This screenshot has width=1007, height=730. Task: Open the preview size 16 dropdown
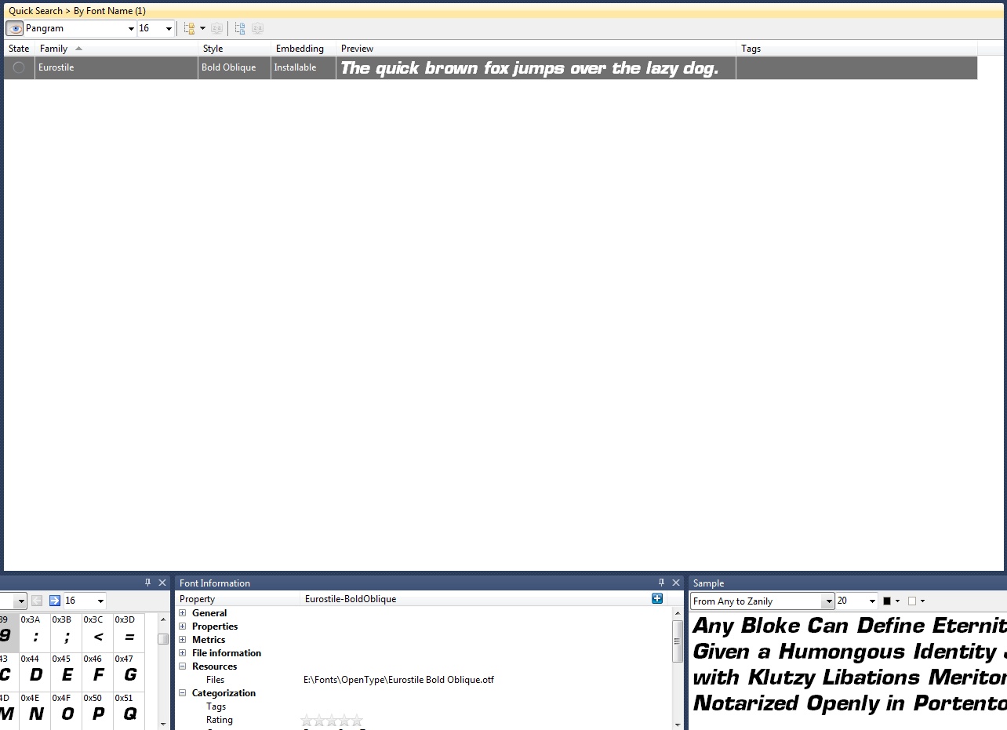[x=169, y=29]
